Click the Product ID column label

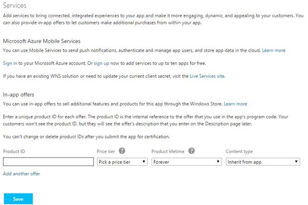14,151
